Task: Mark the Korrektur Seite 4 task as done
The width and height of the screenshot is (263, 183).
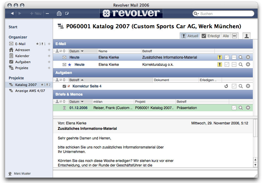Action: coord(234,86)
